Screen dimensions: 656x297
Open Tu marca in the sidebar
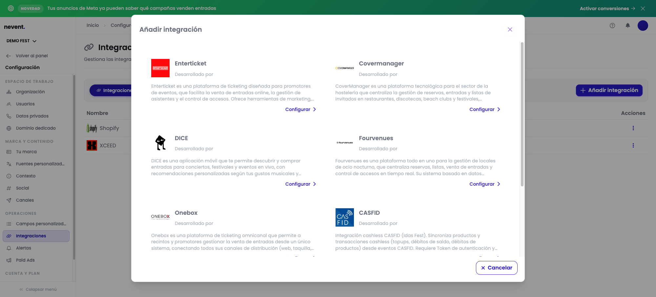point(36,152)
